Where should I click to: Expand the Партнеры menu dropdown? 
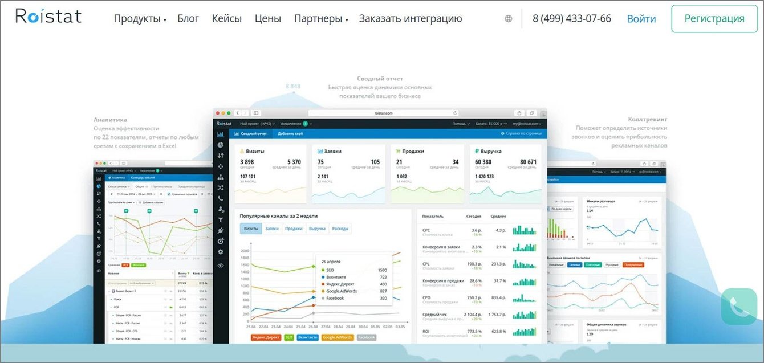coord(321,19)
